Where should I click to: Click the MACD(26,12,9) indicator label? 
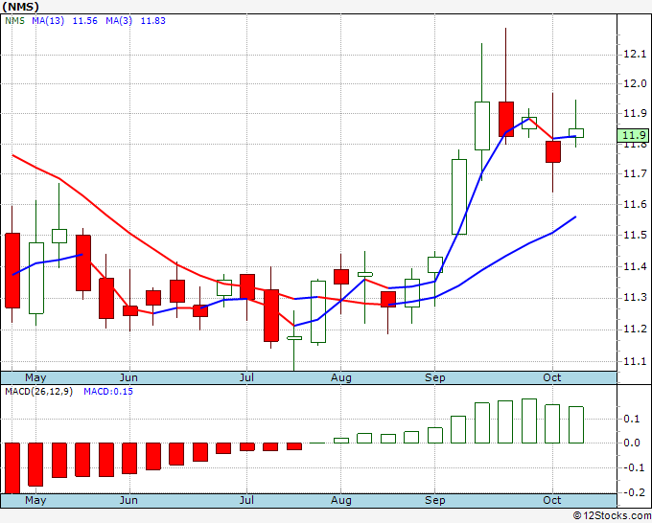pyautogui.click(x=38, y=392)
